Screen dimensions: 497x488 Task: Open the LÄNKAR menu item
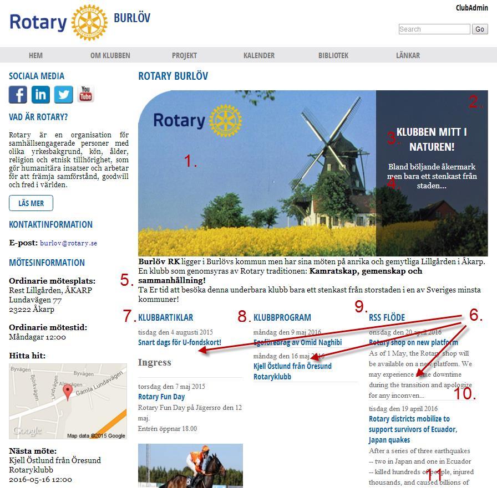pos(408,55)
